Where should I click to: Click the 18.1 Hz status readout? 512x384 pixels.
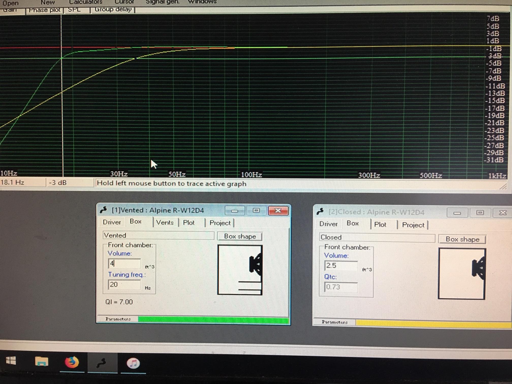12,182
